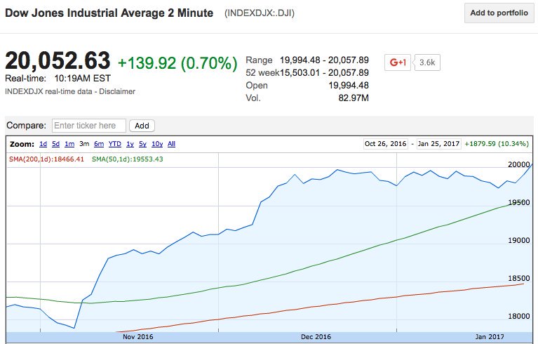Set chart zoom to 10y
538x344 pixels.
click(157, 144)
